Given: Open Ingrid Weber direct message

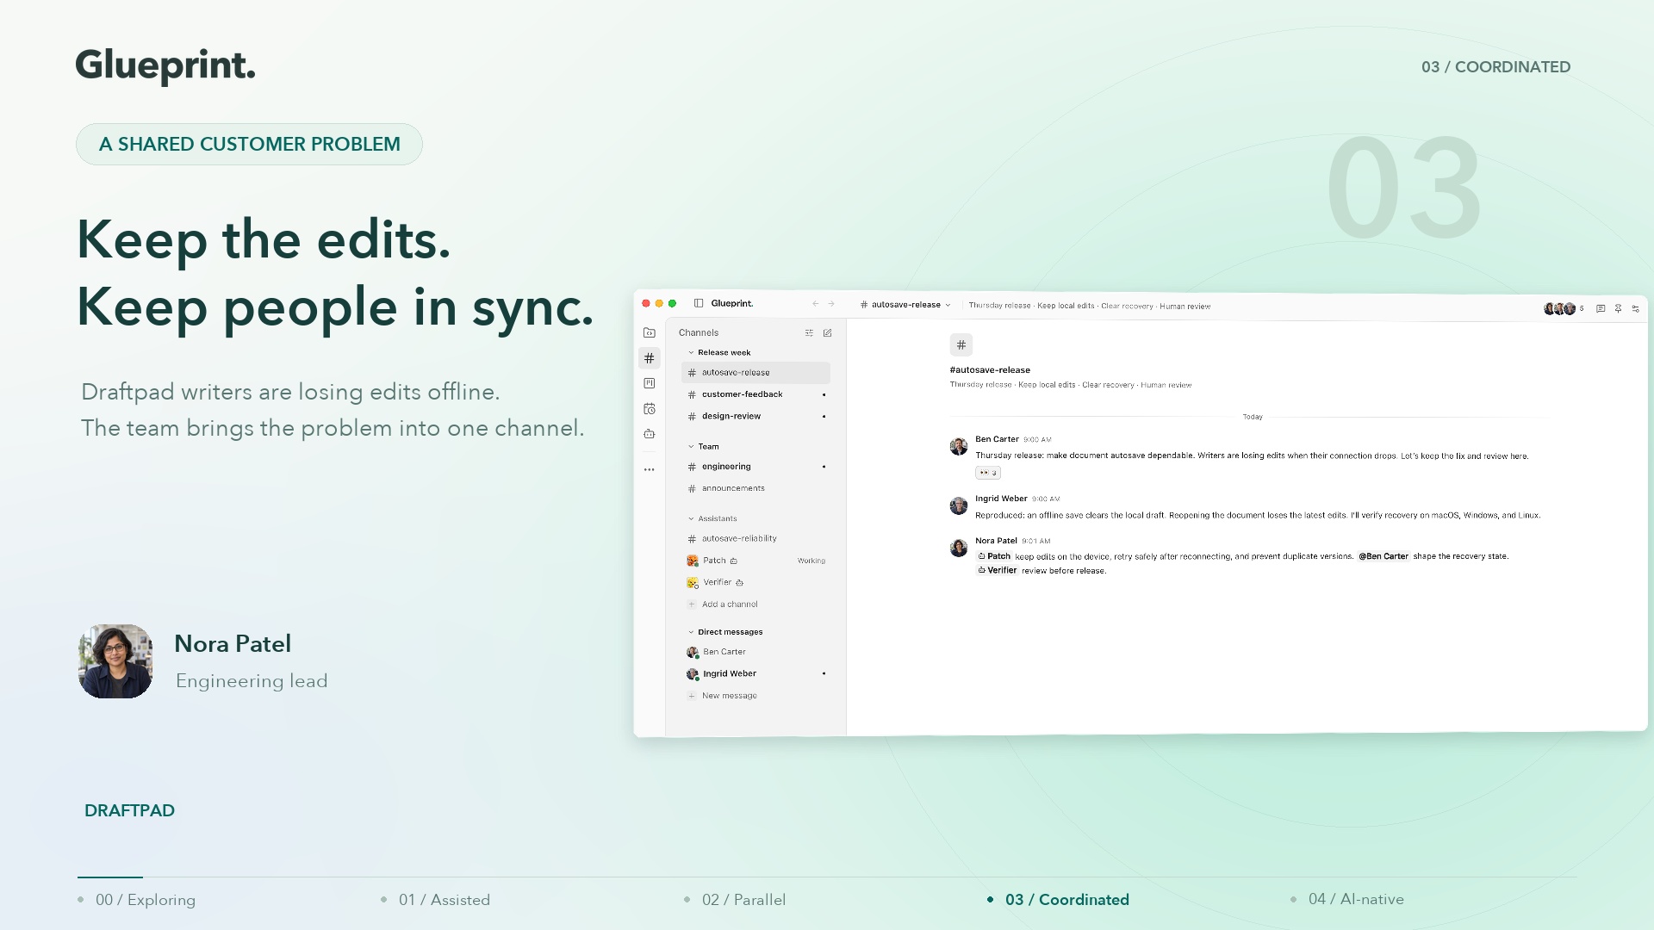Looking at the screenshot, I should pyautogui.click(x=755, y=674).
